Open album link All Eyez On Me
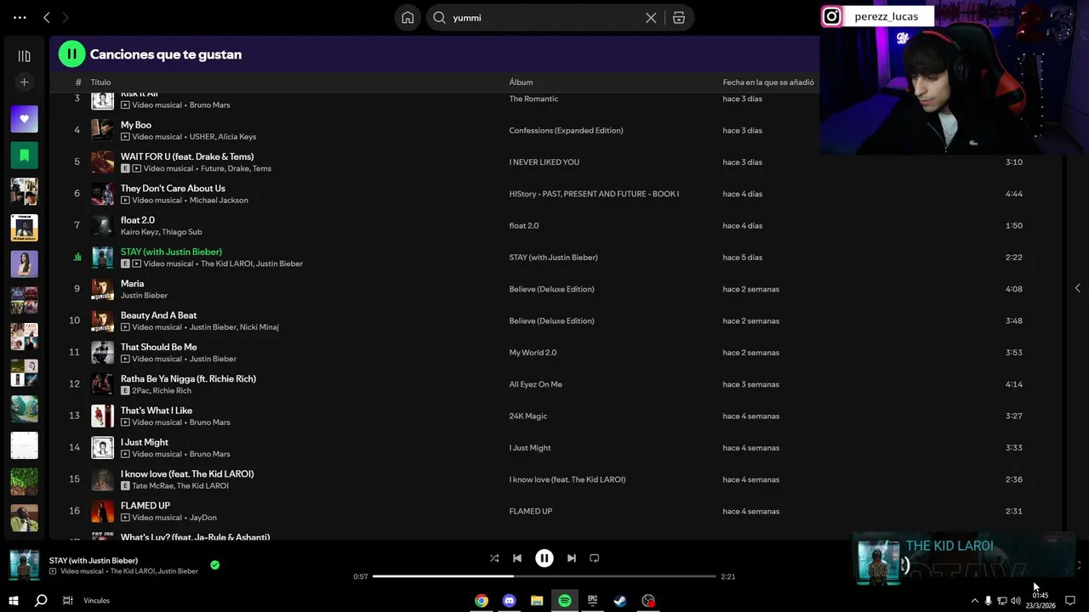Viewport: 1089px width, 612px height. [x=535, y=384]
